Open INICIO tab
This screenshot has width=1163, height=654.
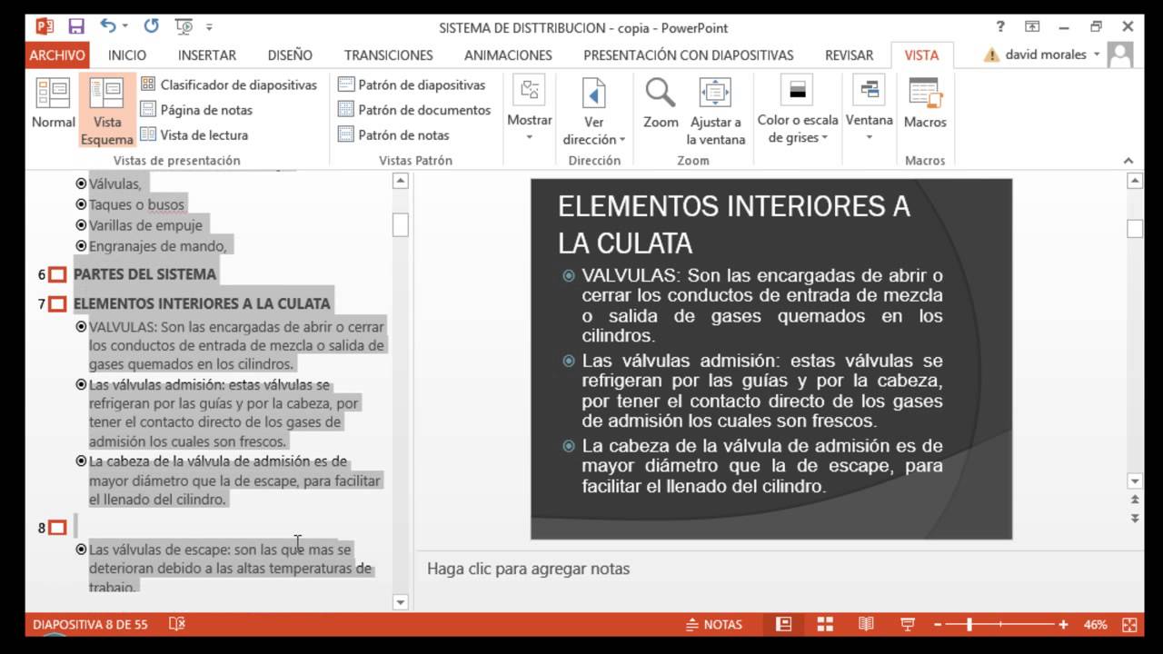(127, 54)
